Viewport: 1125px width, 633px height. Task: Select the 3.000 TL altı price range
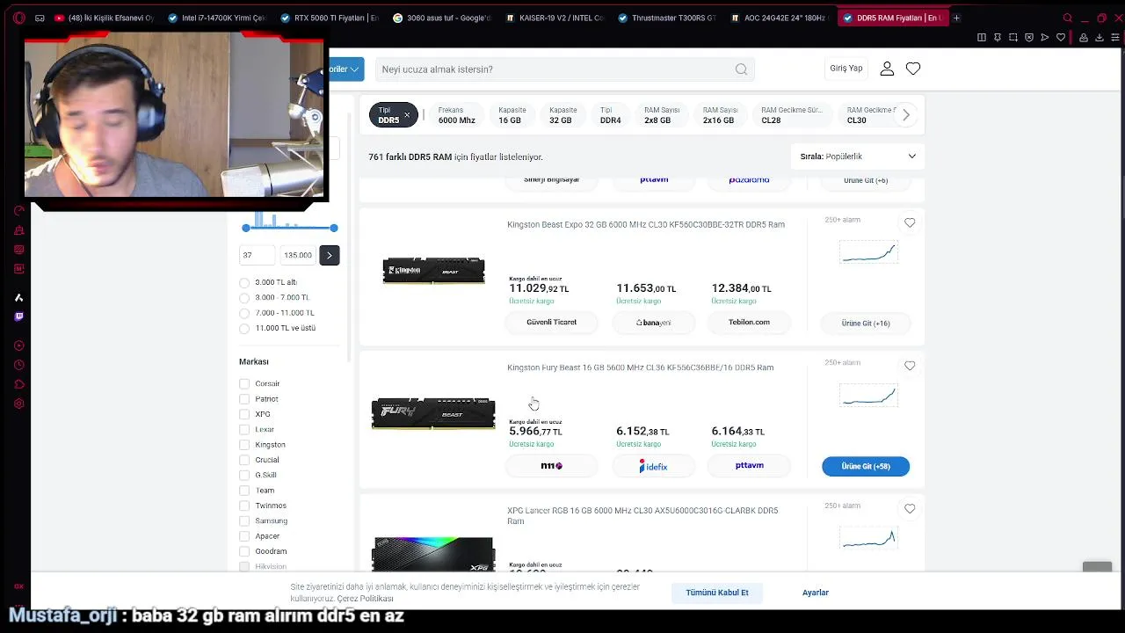pyautogui.click(x=244, y=282)
